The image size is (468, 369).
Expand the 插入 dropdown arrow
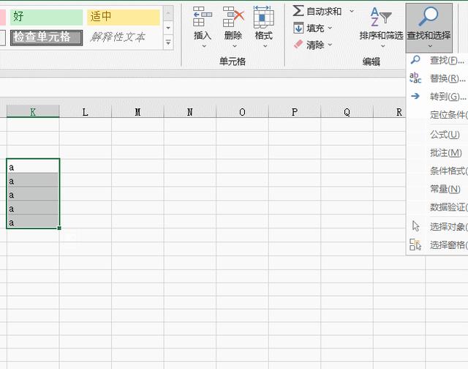tap(204, 46)
